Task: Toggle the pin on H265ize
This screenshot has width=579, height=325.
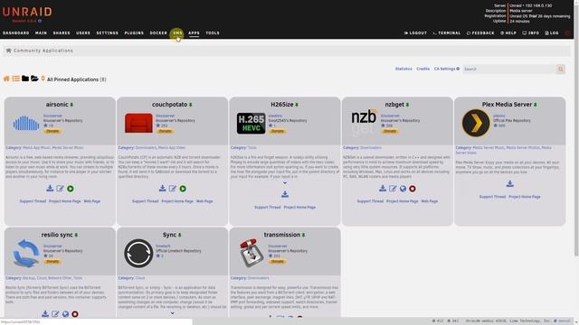Action: click(297, 105)
